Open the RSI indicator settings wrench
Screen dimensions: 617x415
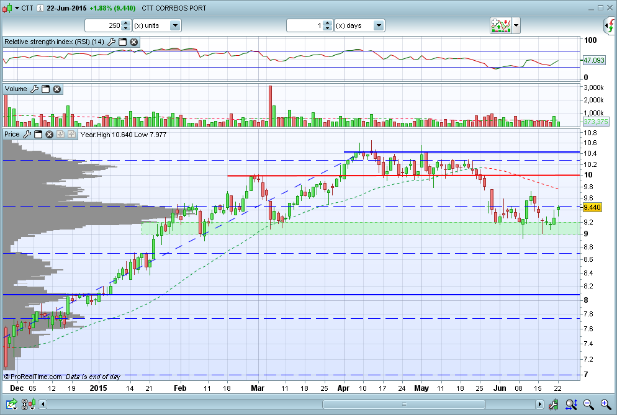coord(112,42)
